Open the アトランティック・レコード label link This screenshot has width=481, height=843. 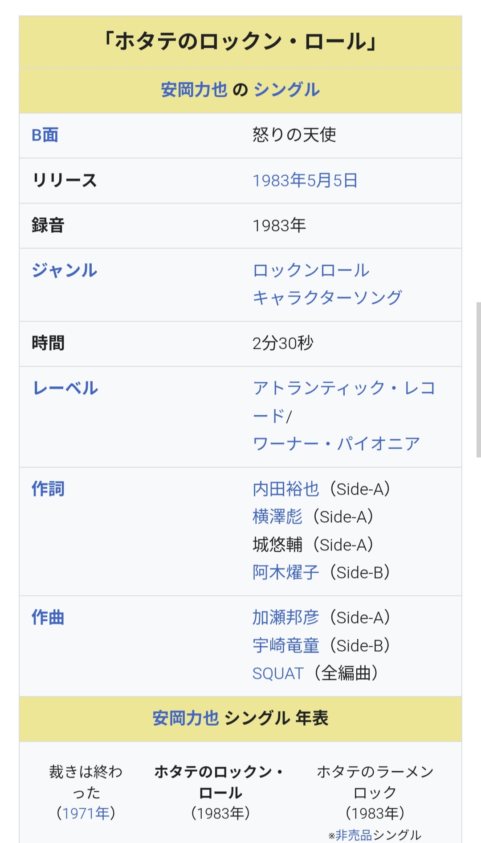343,388
